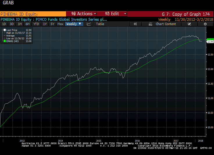Click the Chart Content label
Screen dimensions: 214x155
click(x=166, y=24)
